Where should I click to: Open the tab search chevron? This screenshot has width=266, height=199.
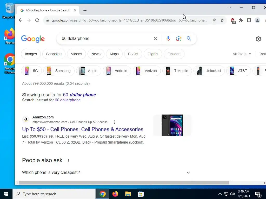point(230,8)
